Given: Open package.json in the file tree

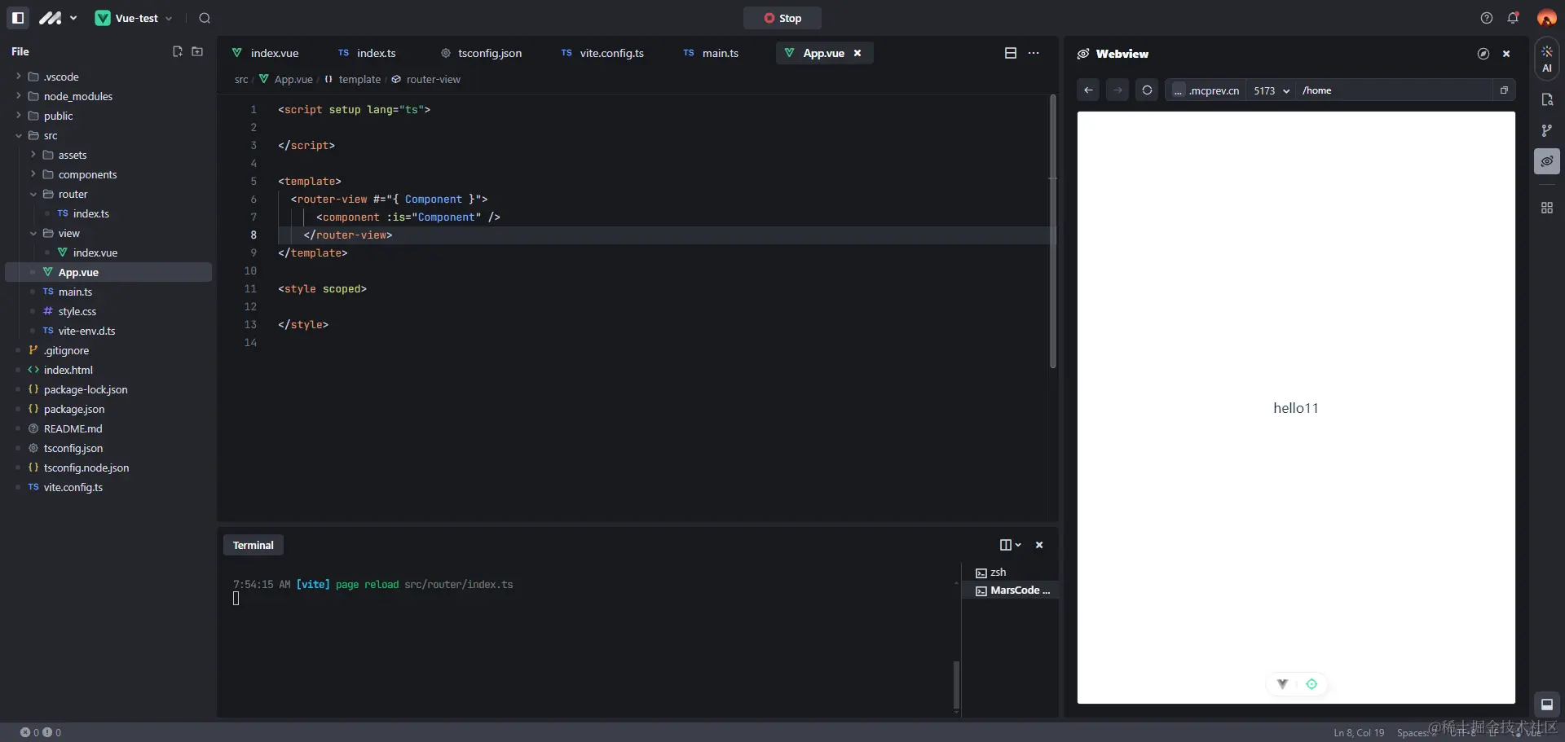Looking at the screenshot, I should point(108,409).
